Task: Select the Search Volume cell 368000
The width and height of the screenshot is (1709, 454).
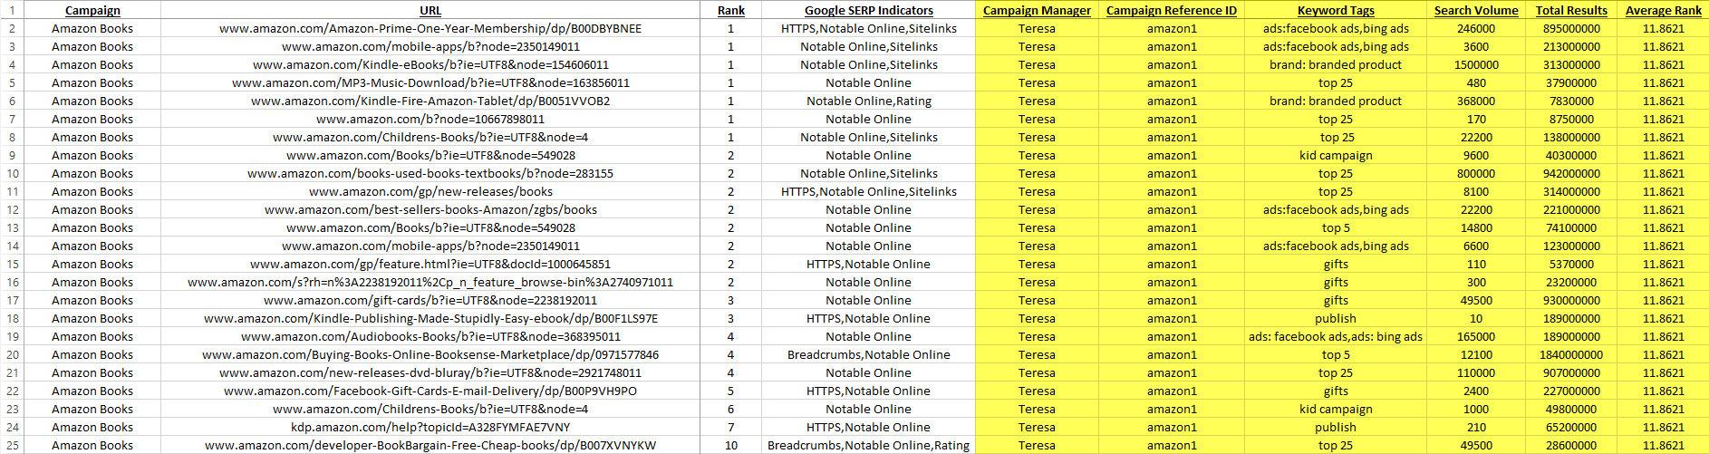Action: [1476, 101]
